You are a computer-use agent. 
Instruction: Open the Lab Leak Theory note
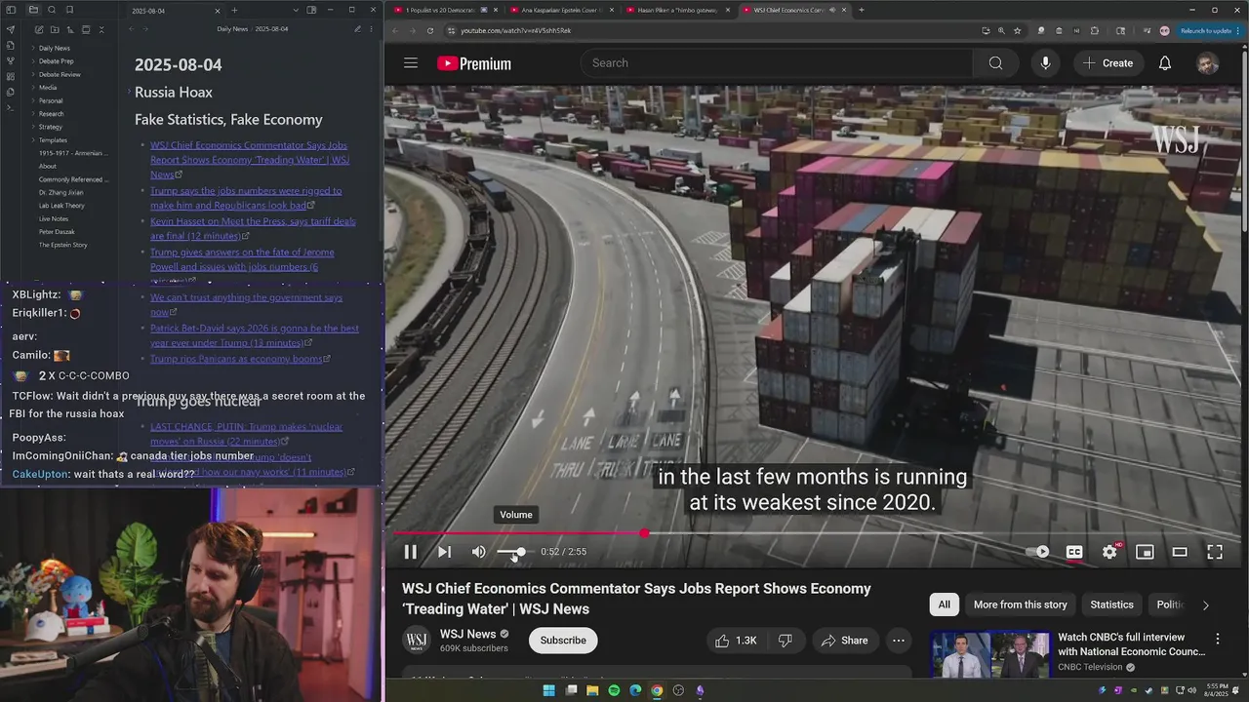pos(61,206)
